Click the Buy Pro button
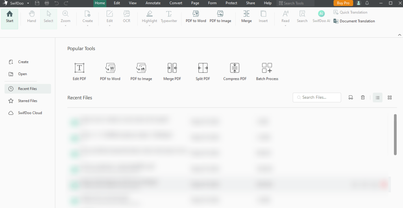Screen dimensions: 403x208 pos(343,3)
